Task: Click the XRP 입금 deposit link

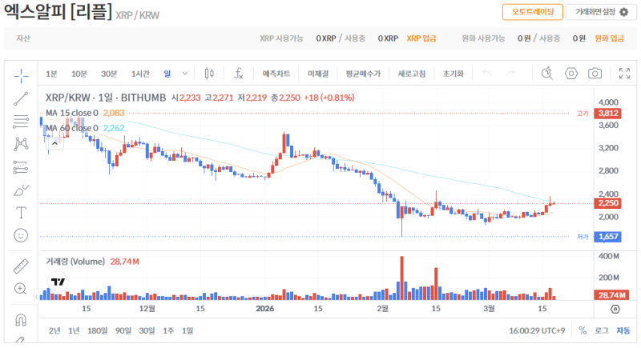Action: coord(421,38)
